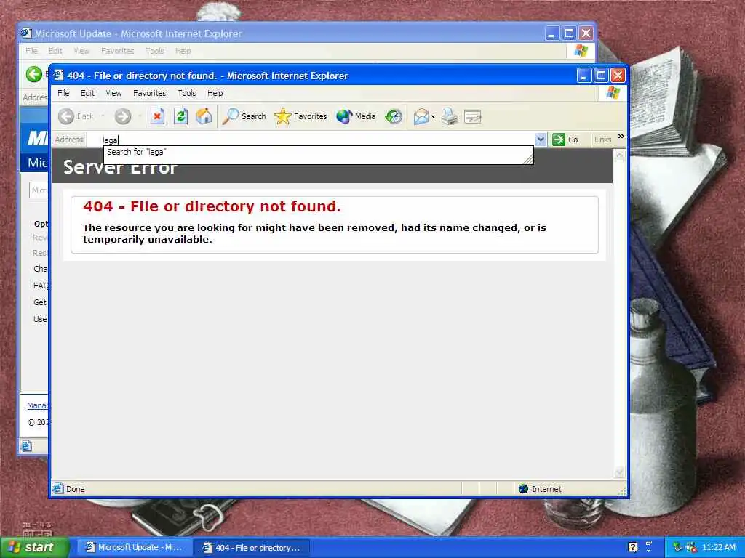This screenshot has width=745, height=558.
Task: Open the File menu in the Microsoft Update window
Action: click(x=31, y=51)
